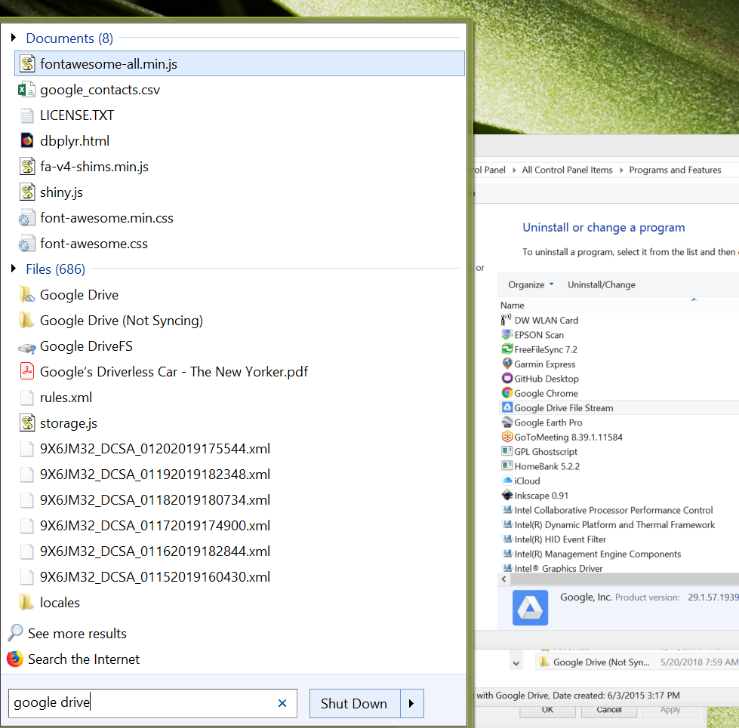Click the FreeFileSync 7.2 icon

pyautogui.click(x=509, y=349)
